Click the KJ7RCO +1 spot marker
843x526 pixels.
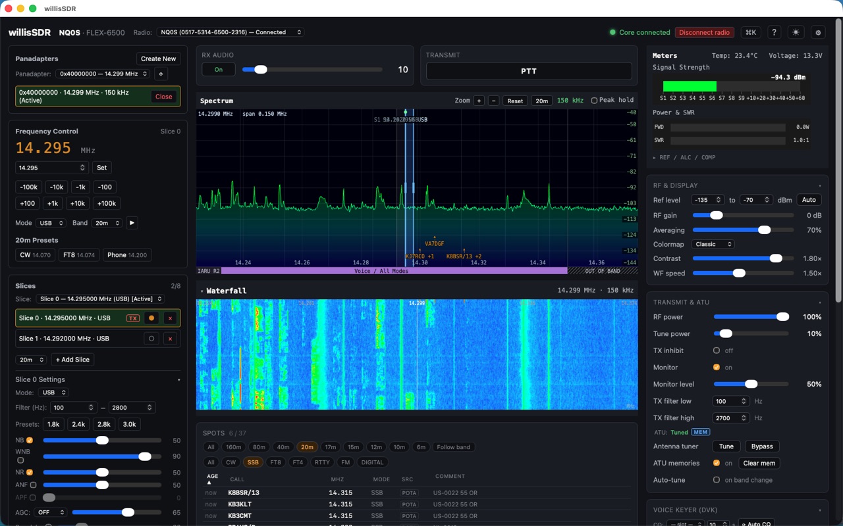tap(420, 256)
